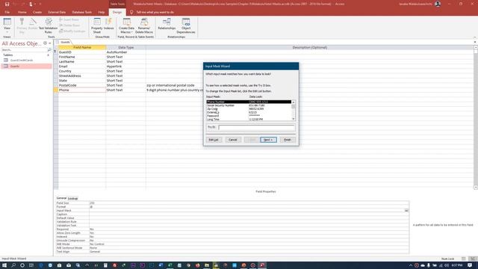The image size is (478, 269).
Task: Switch to the Help tab
Action: (x=102, y=12)
